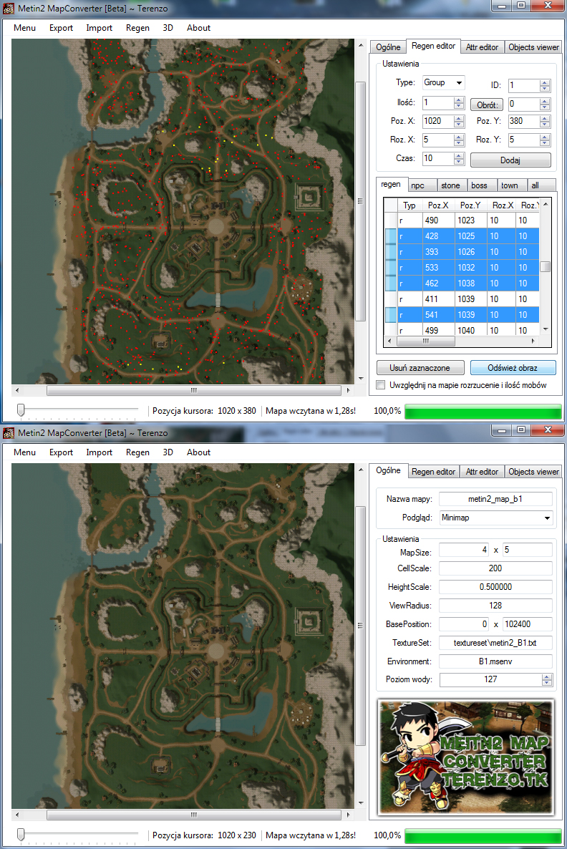Image resolution: width=567 pixels, height=849 pixels.
Task: Increase Poz. X with its up arrow
Action: pos(459,118)
